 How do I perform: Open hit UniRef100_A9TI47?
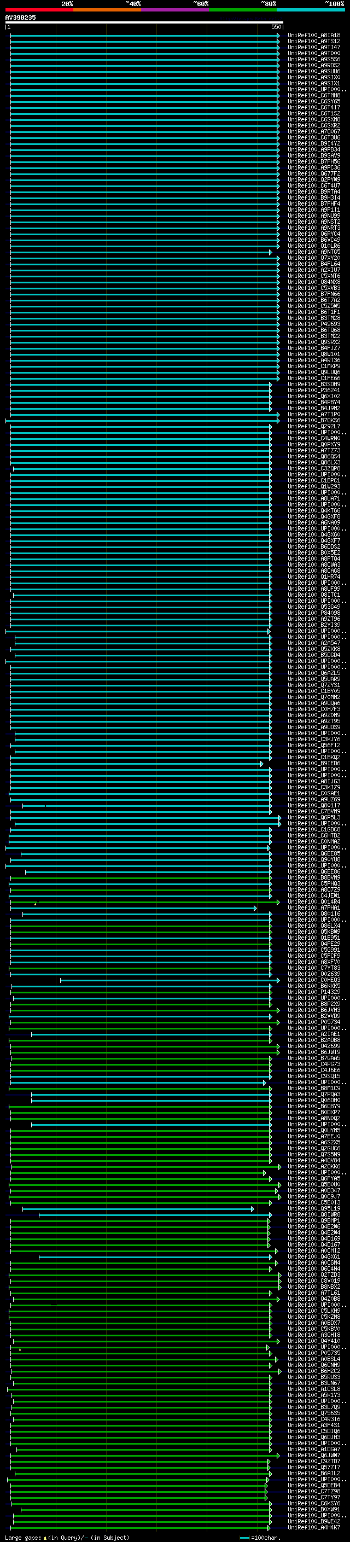click(314, 47)
